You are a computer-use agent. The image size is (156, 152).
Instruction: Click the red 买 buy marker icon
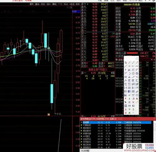(126, 113)
